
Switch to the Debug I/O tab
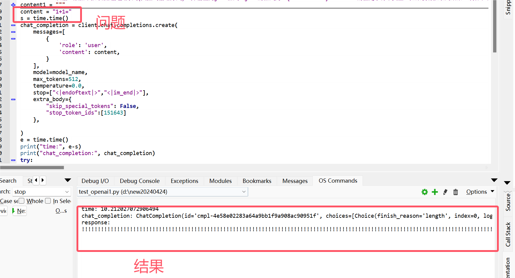95,181
